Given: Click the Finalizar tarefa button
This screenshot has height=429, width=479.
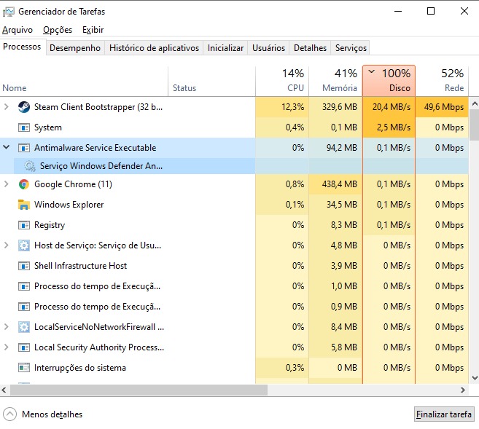Looking at the screenshot, I should 444,414.
